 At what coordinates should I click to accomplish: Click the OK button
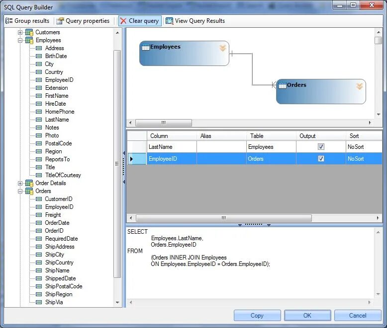[x=307, y=316]
